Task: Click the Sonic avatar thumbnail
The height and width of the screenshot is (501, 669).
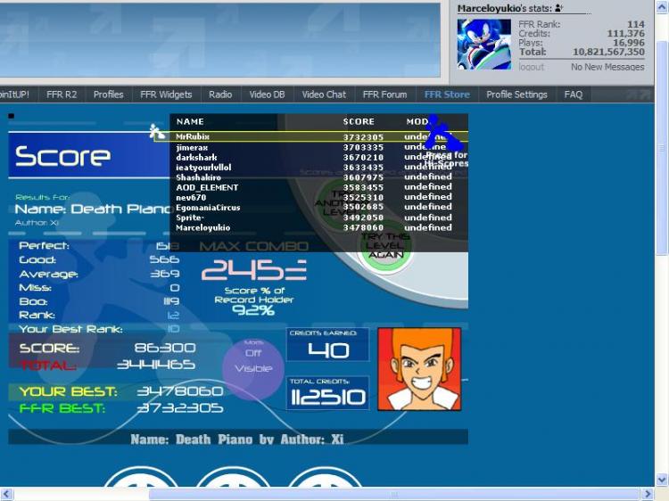Action: click(484, 45)
